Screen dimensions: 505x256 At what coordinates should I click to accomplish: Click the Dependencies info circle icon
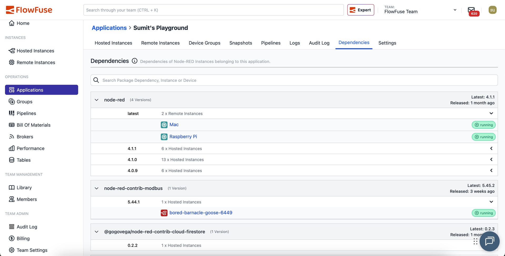pos(134,61)
